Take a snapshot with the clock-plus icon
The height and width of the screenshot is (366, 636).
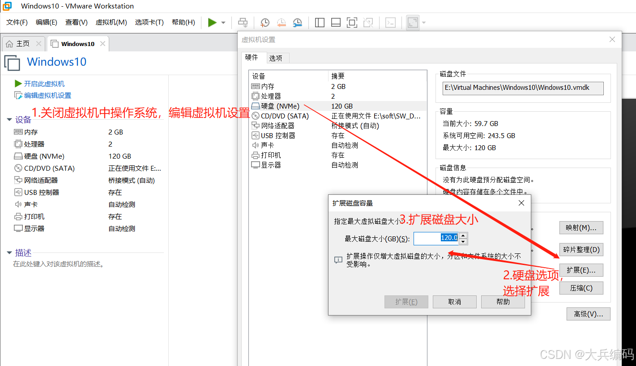coord(265,22)
